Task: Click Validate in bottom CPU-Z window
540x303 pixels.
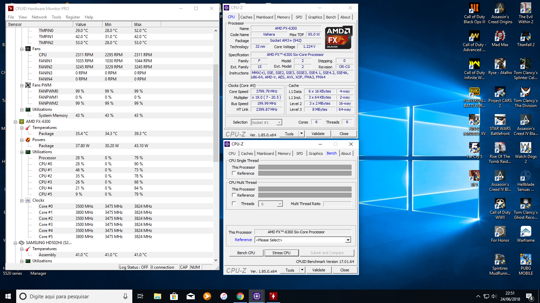Action: (319, 270)
